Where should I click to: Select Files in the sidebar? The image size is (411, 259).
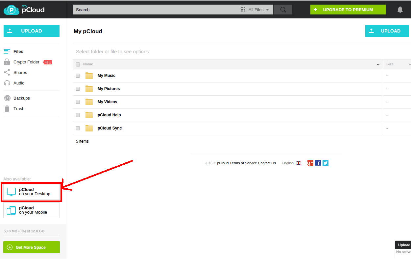(18, 51)
